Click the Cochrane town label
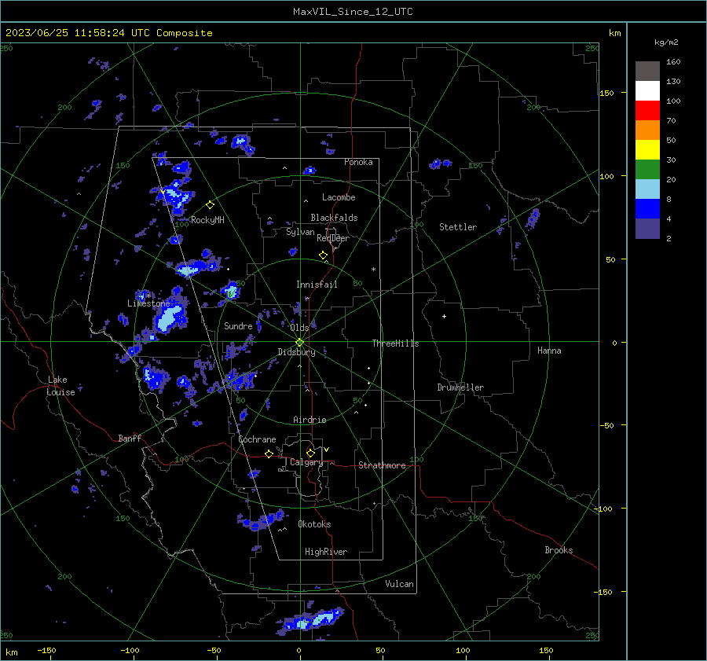Screen dimensions: 707x661 click(257, 439)
